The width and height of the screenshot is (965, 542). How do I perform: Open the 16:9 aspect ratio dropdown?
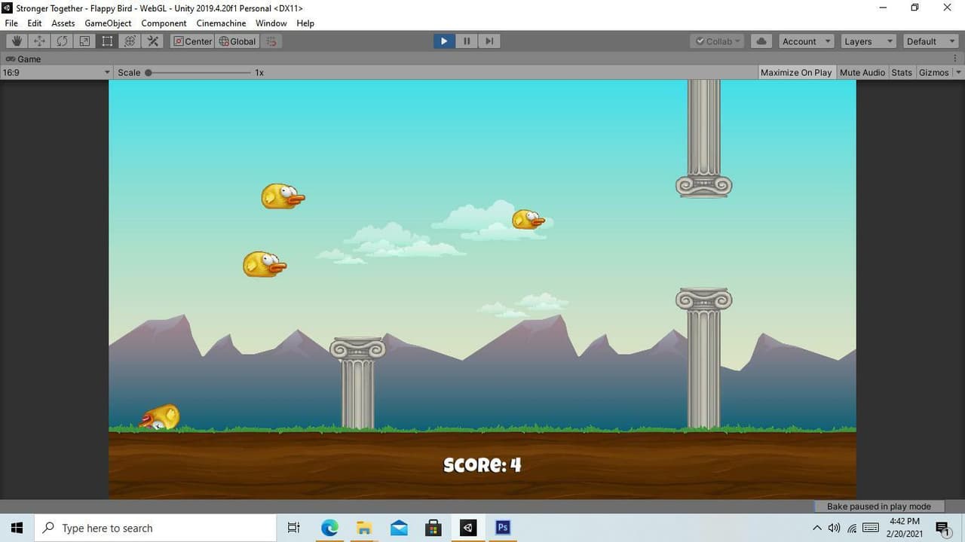click(x=57, y=72)
